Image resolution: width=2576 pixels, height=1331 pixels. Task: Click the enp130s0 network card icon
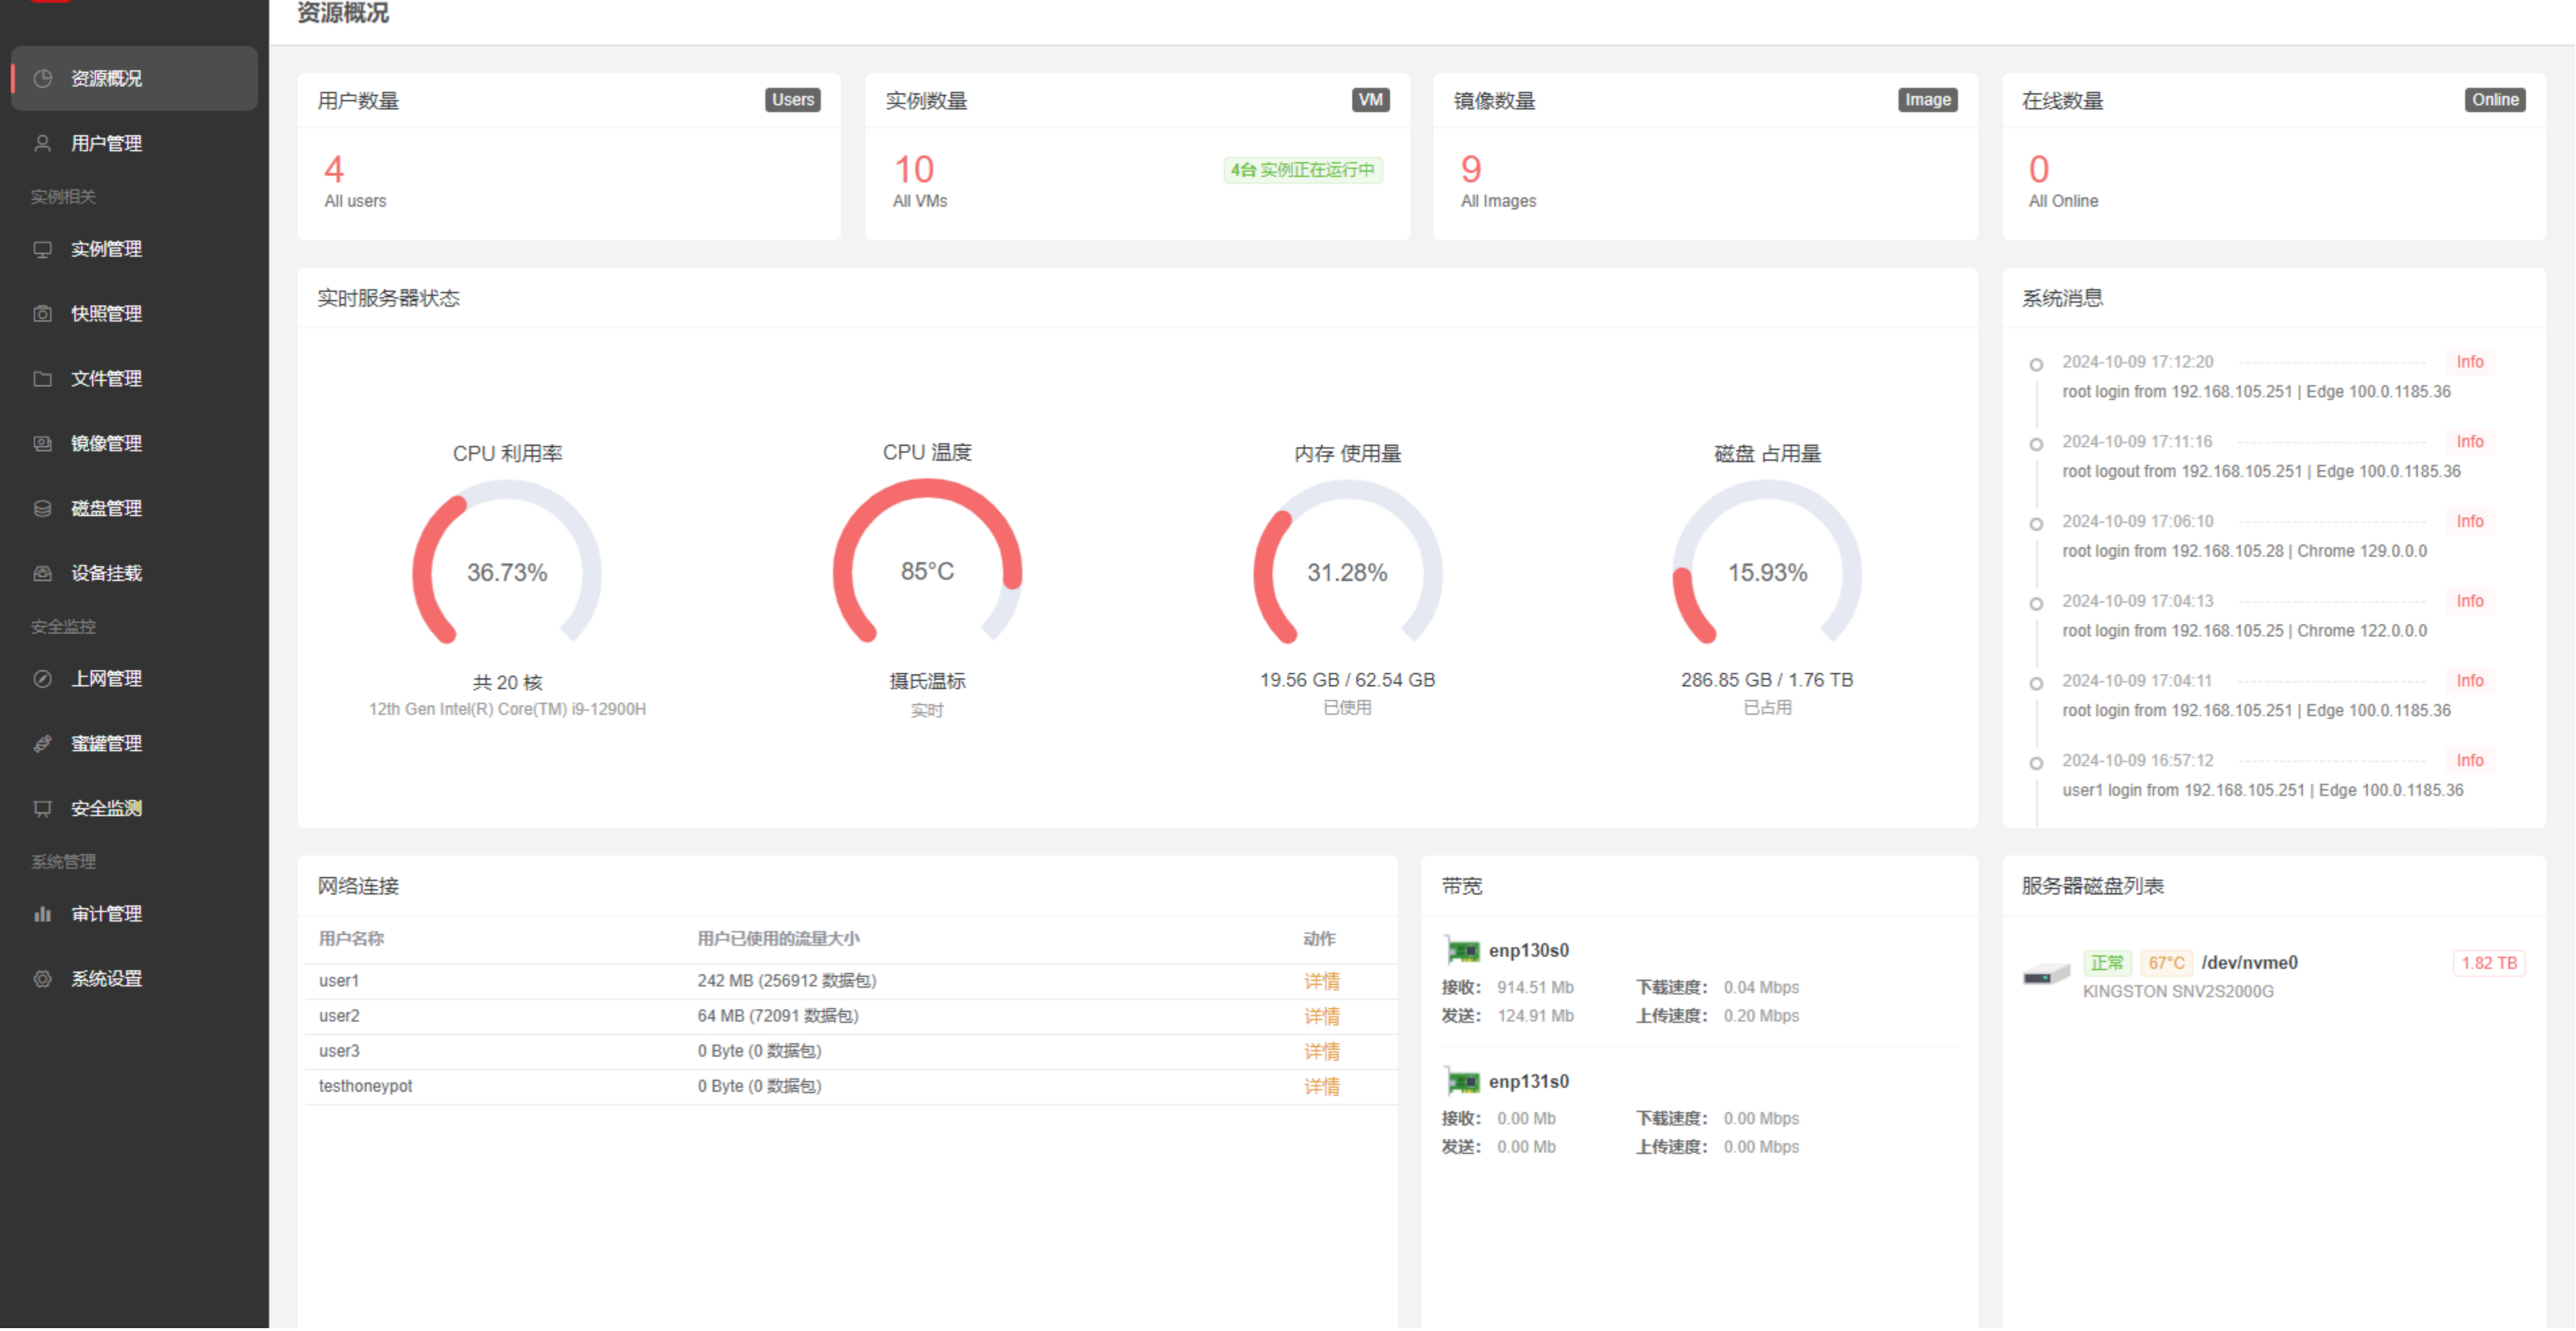[1462, 951]
